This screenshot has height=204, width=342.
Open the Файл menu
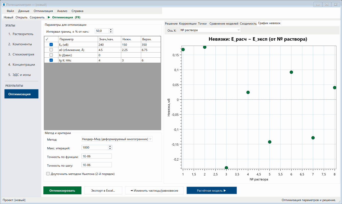[x=10, y=11]
